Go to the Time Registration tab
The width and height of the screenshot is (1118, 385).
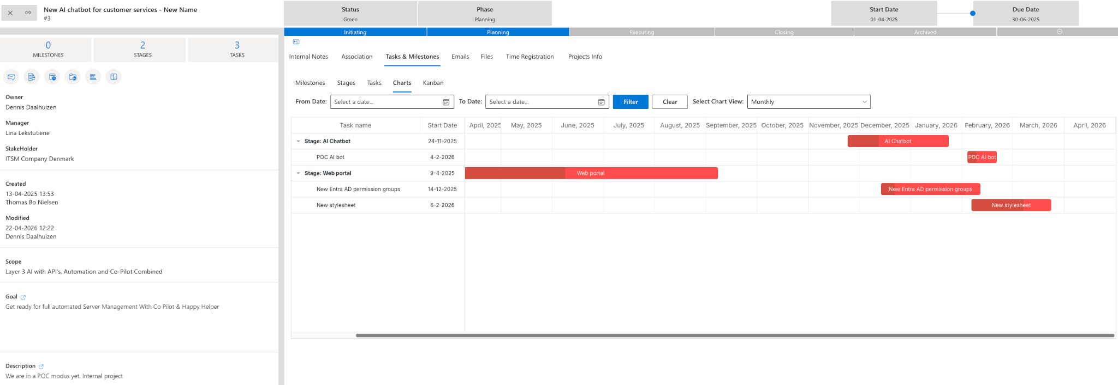[530, 57]
